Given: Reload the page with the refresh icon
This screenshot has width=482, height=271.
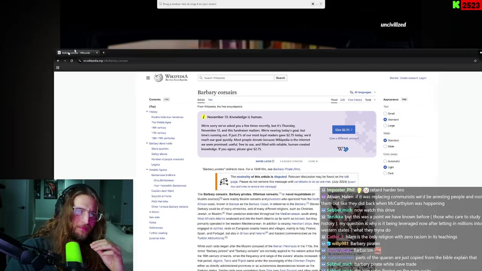Looking at the screenshot, I should 72,61.
